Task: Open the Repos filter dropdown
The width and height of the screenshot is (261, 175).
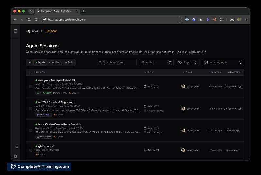Action: coord(188,62)
